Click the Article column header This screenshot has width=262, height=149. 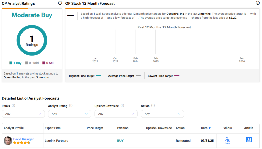(249, 128)
